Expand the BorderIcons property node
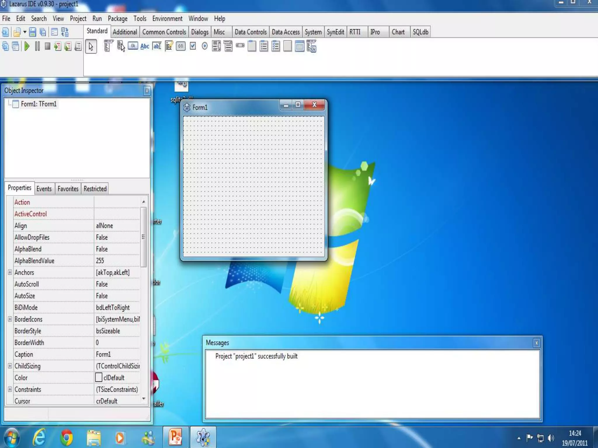Screen dimensions: 598x448 pyautogui.click(x=10, y=319)
